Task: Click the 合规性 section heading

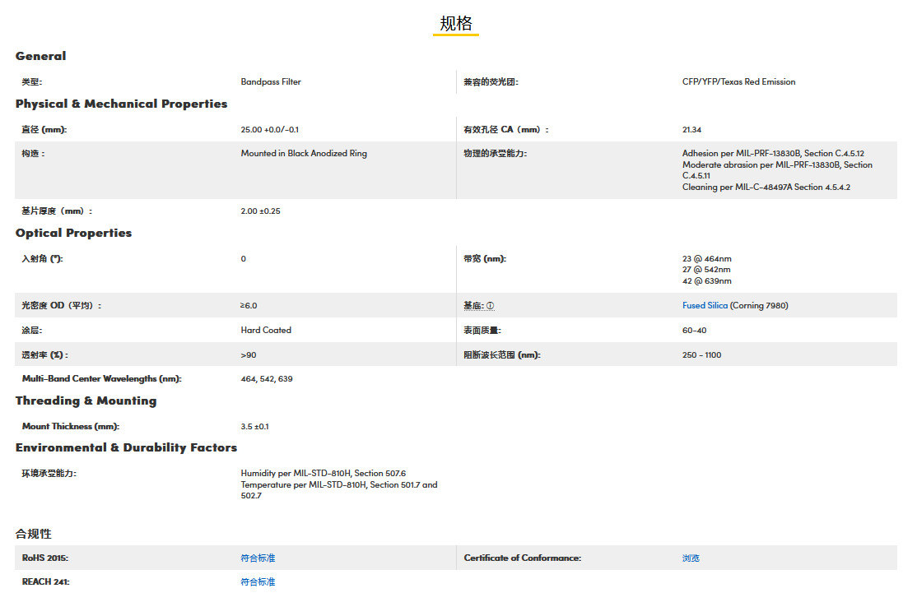Action: click(34, 534)
